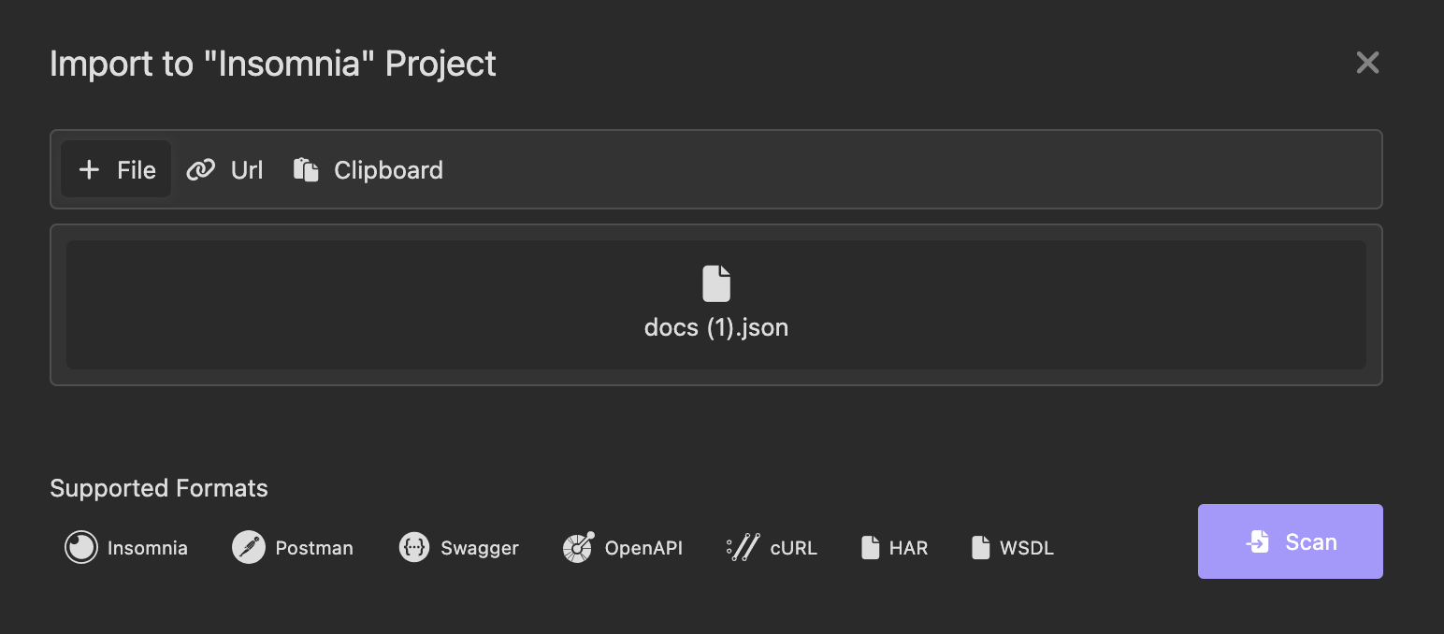Image resolution: width=1444 pixels, height=634 pixels.
Task: Click the docs (1).json file name
Action: point(716,328)
